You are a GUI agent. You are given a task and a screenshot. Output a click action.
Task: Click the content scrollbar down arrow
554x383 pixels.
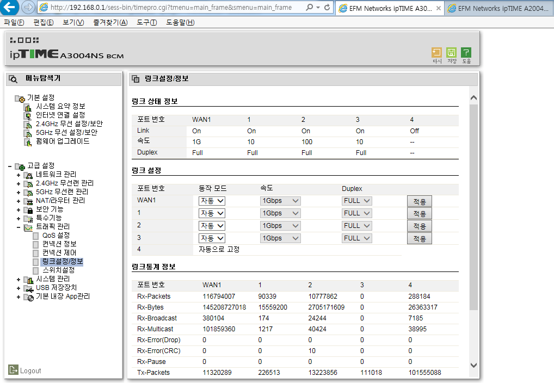(474, 366)
